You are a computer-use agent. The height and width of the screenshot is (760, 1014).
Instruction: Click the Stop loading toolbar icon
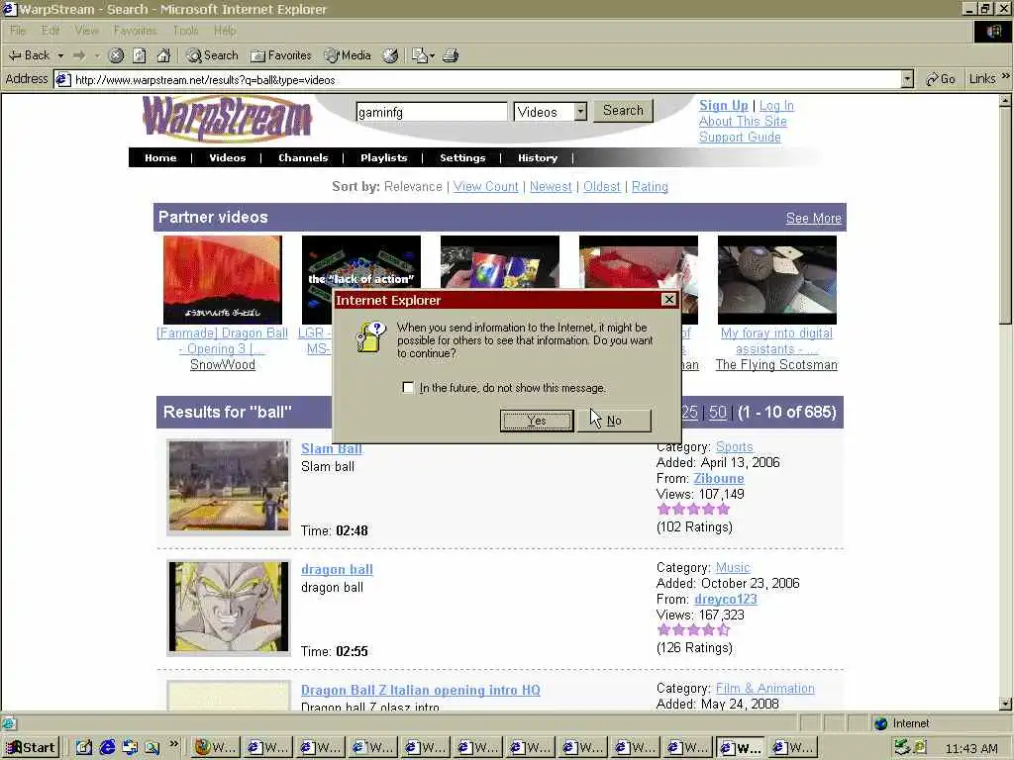coord(116,55)
